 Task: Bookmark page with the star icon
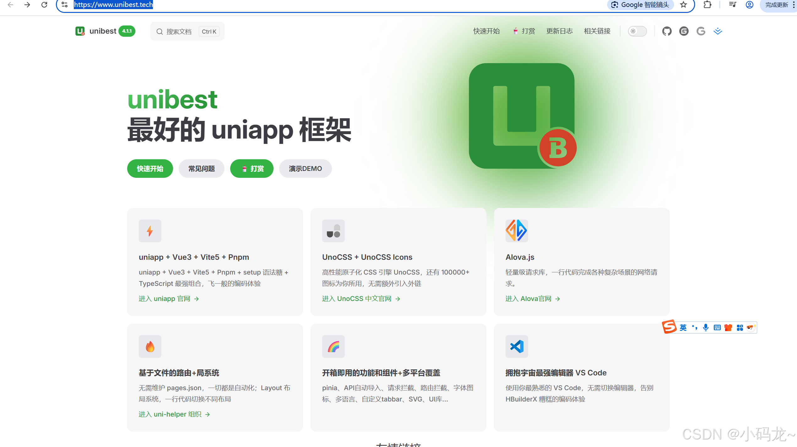(x=683, y=5)
